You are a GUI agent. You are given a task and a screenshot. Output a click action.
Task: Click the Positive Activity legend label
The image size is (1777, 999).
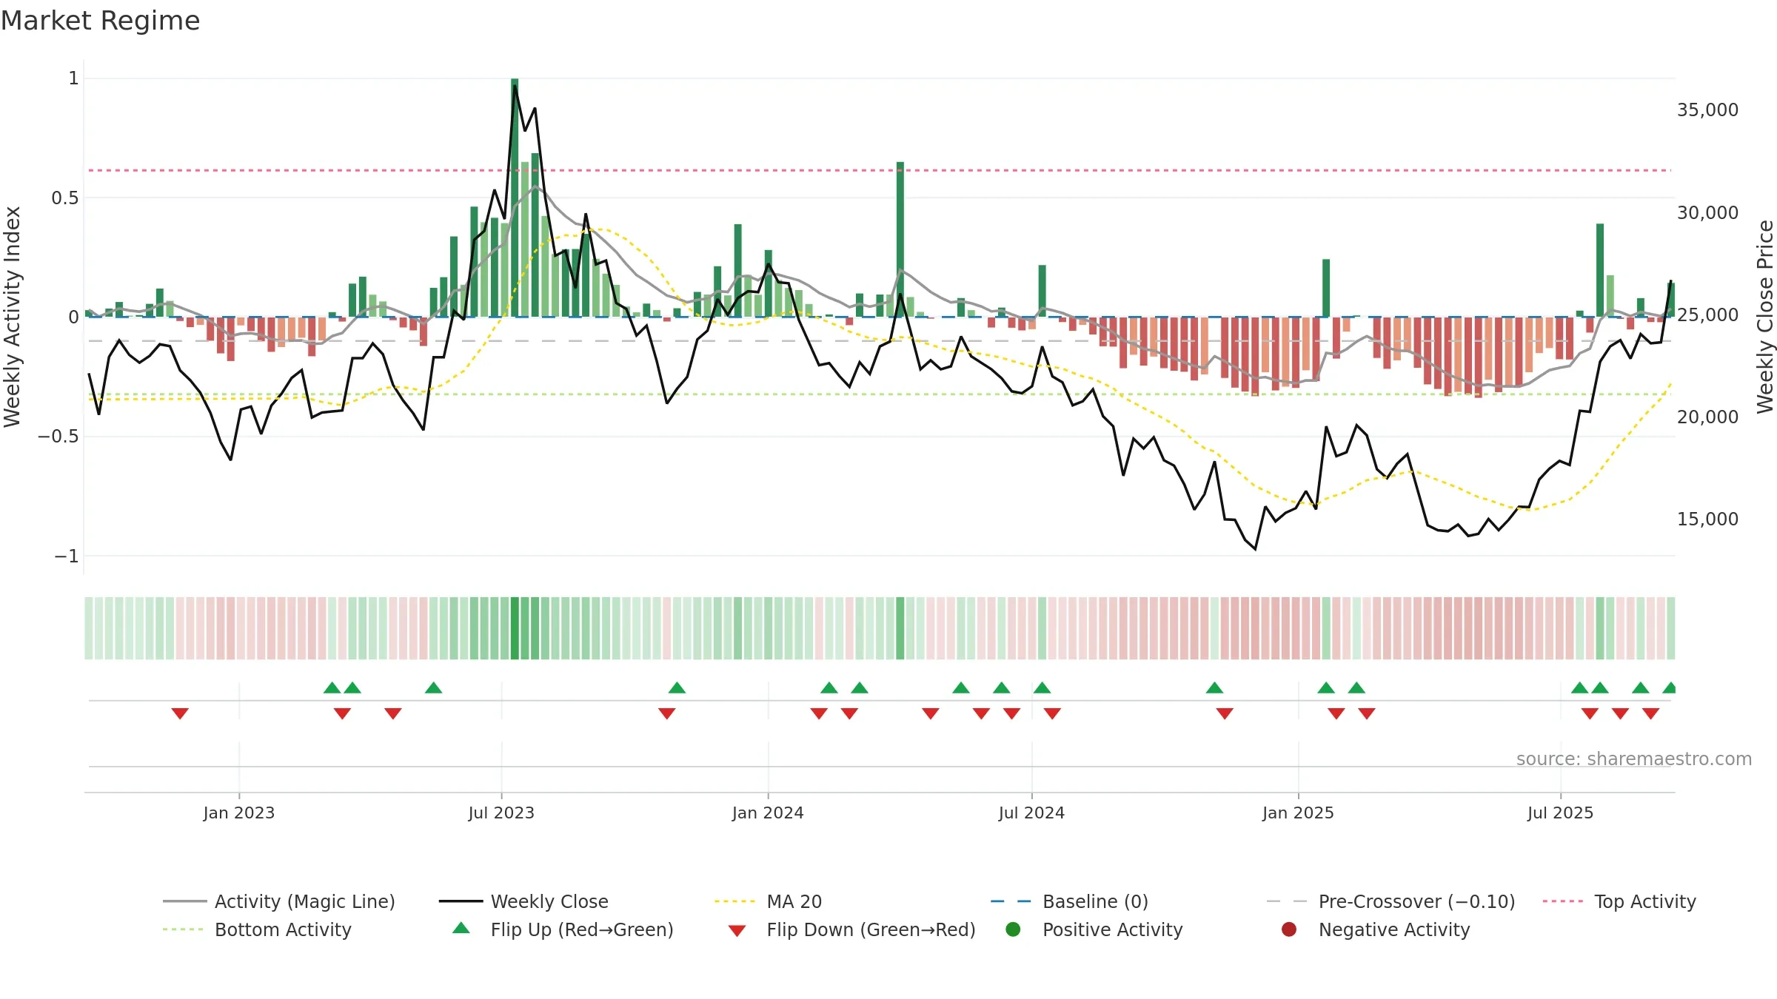pyautogui.click(x=1113, y=929)
